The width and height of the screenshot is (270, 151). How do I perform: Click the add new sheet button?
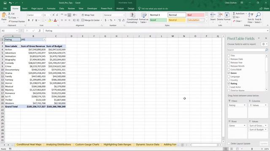coord(182,145)
